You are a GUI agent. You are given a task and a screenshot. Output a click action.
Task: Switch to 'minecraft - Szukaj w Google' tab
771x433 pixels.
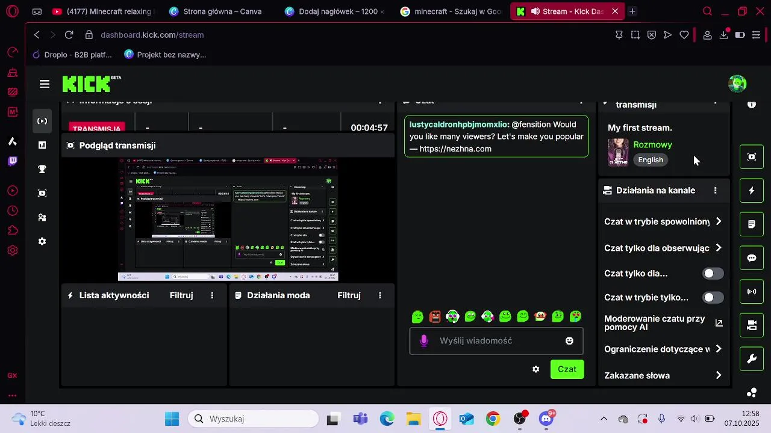tap(451, 11)
